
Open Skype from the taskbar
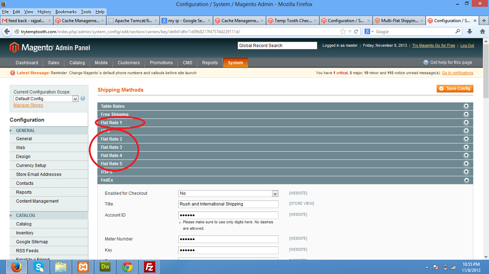(39, 267)
